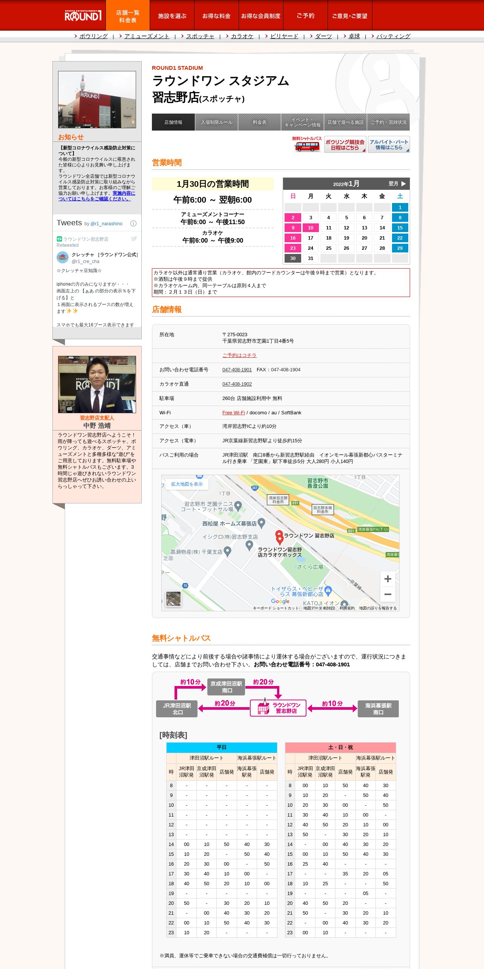Viewport: 484px width, 969px height.
Task: Select January 1 in the calendar
Action: (400, 207)
